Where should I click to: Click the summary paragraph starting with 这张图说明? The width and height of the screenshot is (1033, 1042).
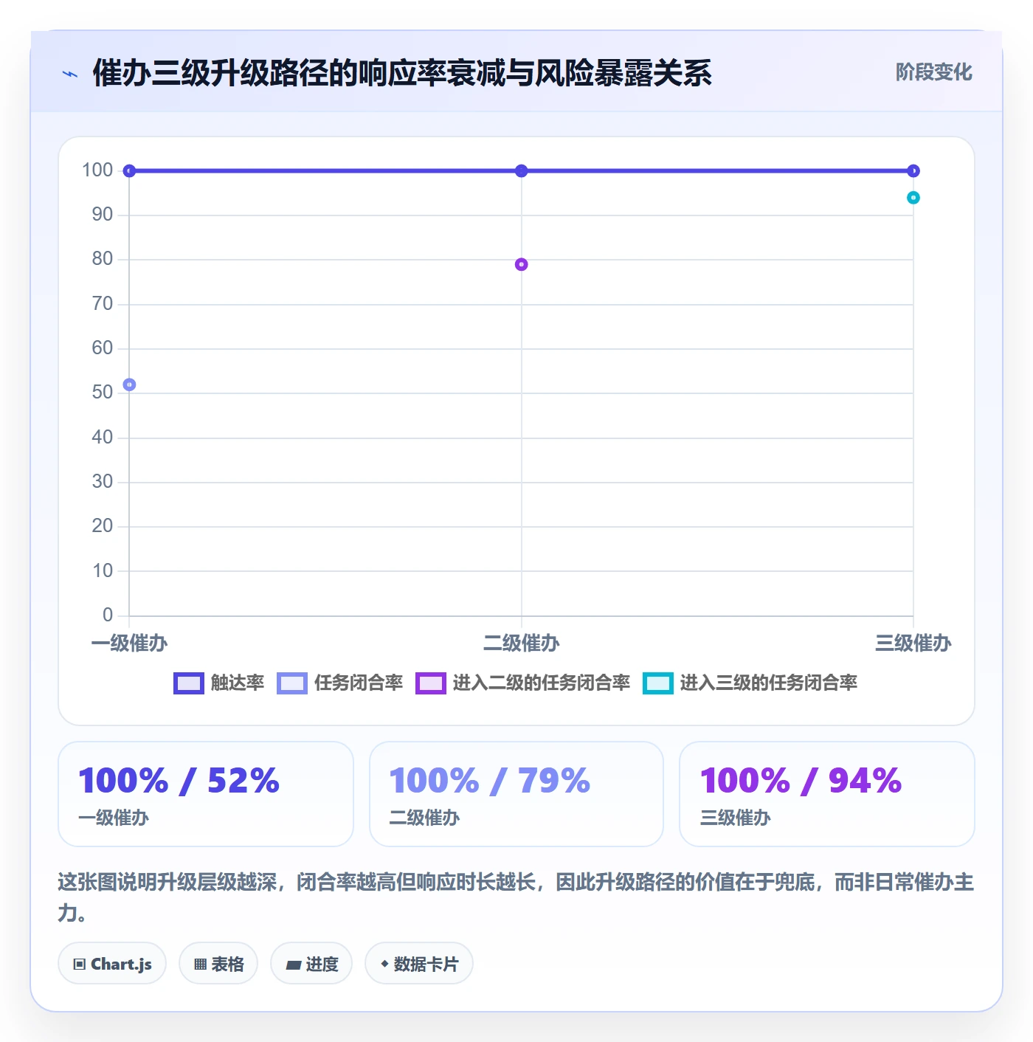(x=516, y=897)
